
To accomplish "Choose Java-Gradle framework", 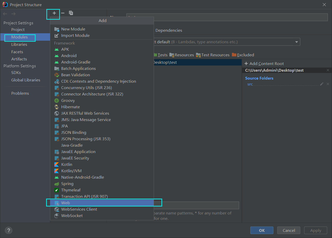I will tap(102, 145).
